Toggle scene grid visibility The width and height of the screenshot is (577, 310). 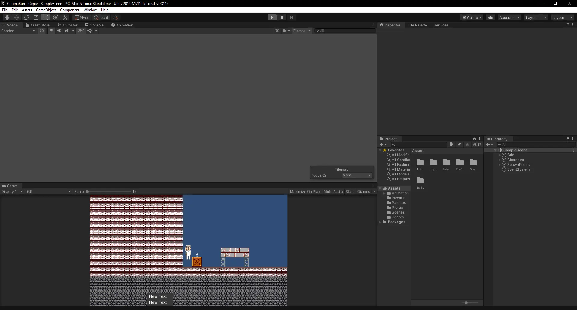point(90,31)
